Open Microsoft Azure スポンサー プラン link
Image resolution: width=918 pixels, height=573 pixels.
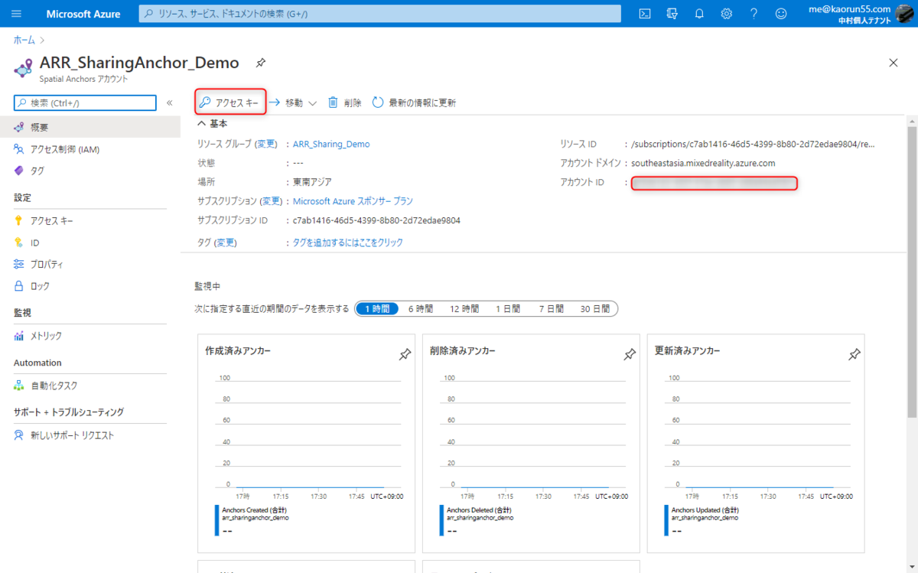(x=353, y=201)
